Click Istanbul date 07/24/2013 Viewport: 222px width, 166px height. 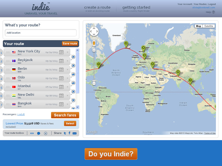52,87
